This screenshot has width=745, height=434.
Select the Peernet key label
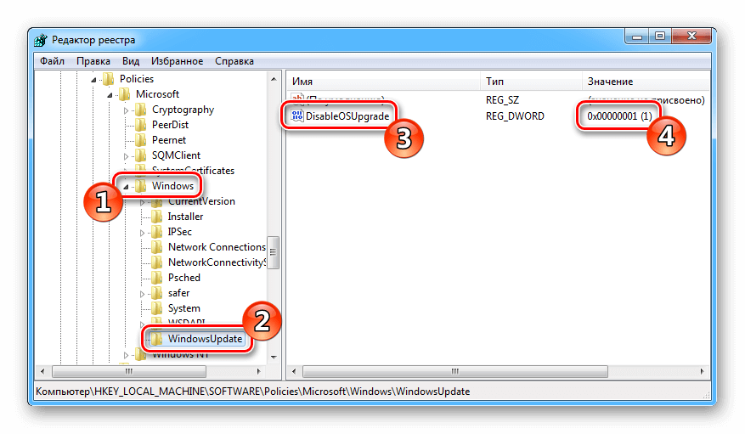[x=169, y=140]
